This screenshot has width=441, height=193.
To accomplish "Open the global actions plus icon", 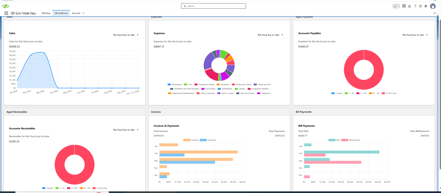I will click(x=404, y=6).
